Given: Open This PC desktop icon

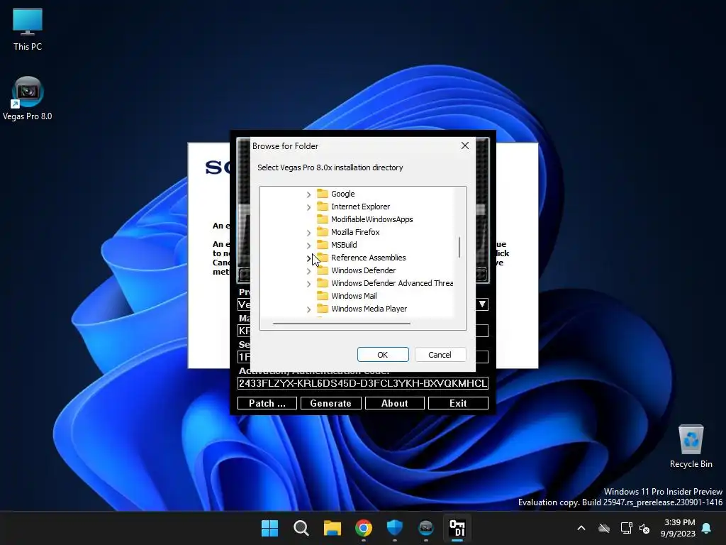Looking at the screenshot, I should point(28,29).
